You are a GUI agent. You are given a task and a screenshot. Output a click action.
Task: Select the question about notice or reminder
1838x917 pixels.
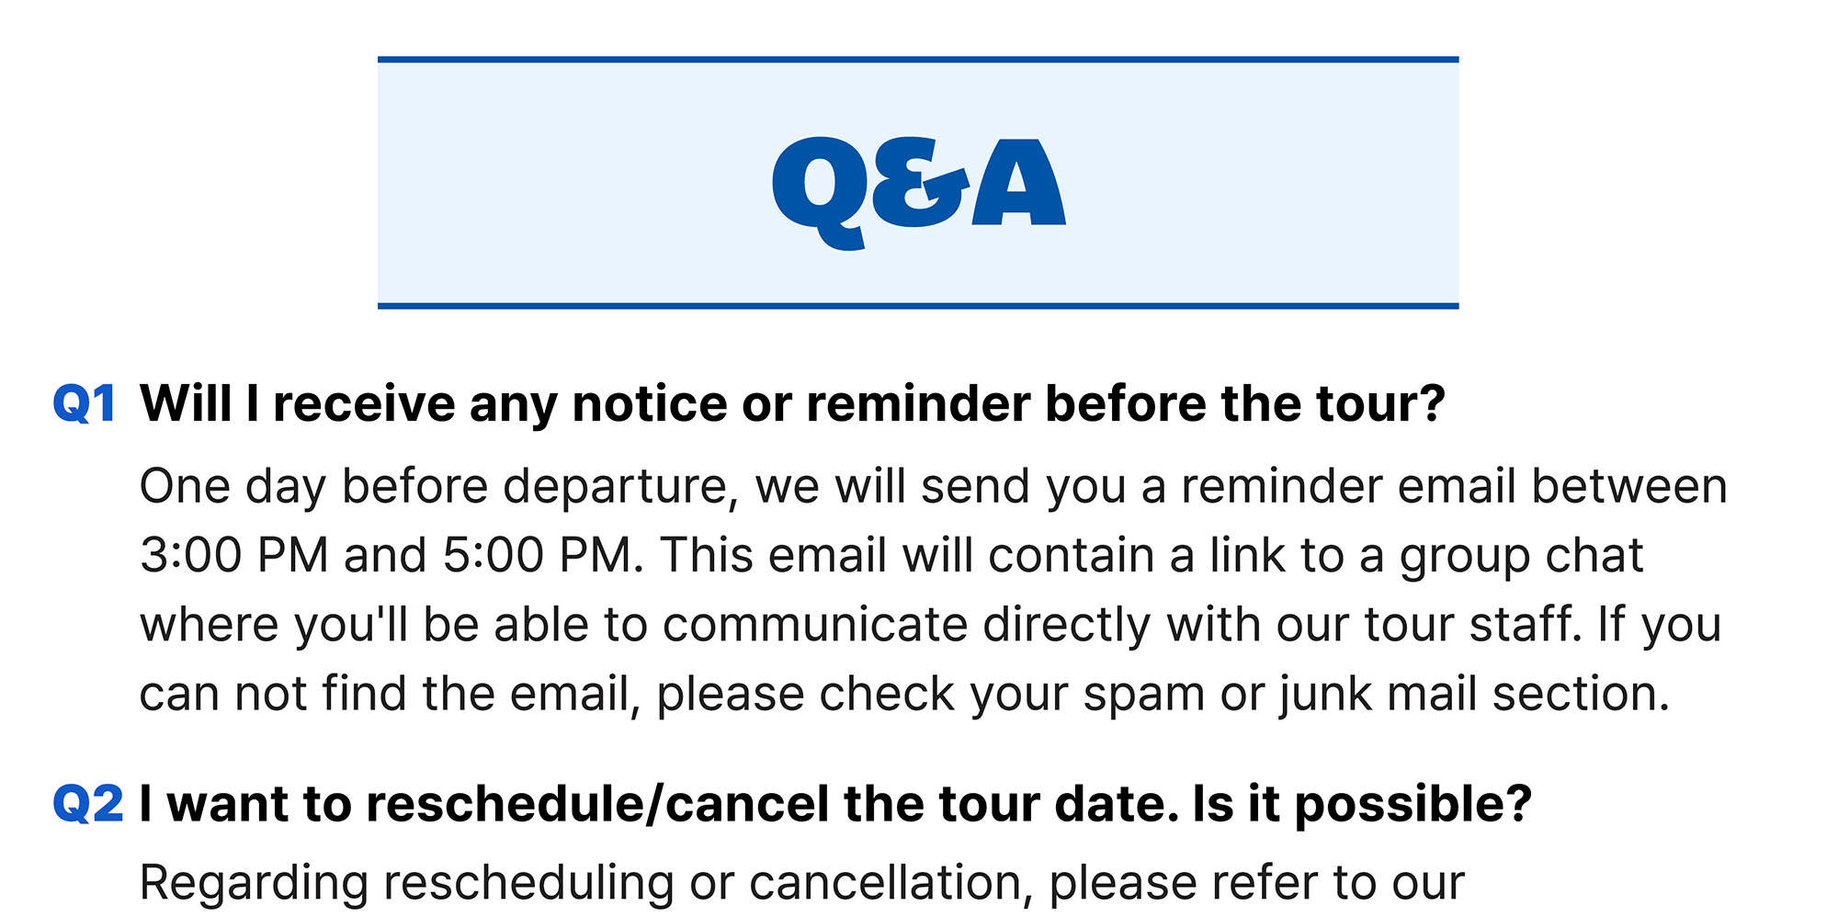[x=790, y=403]
